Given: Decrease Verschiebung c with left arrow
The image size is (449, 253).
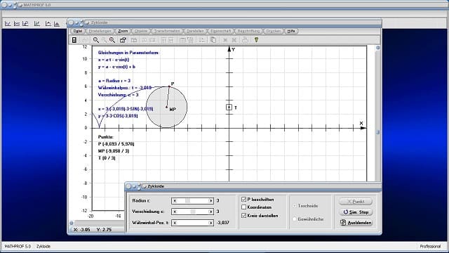Looking at the screenshot, I should (175, 212).
